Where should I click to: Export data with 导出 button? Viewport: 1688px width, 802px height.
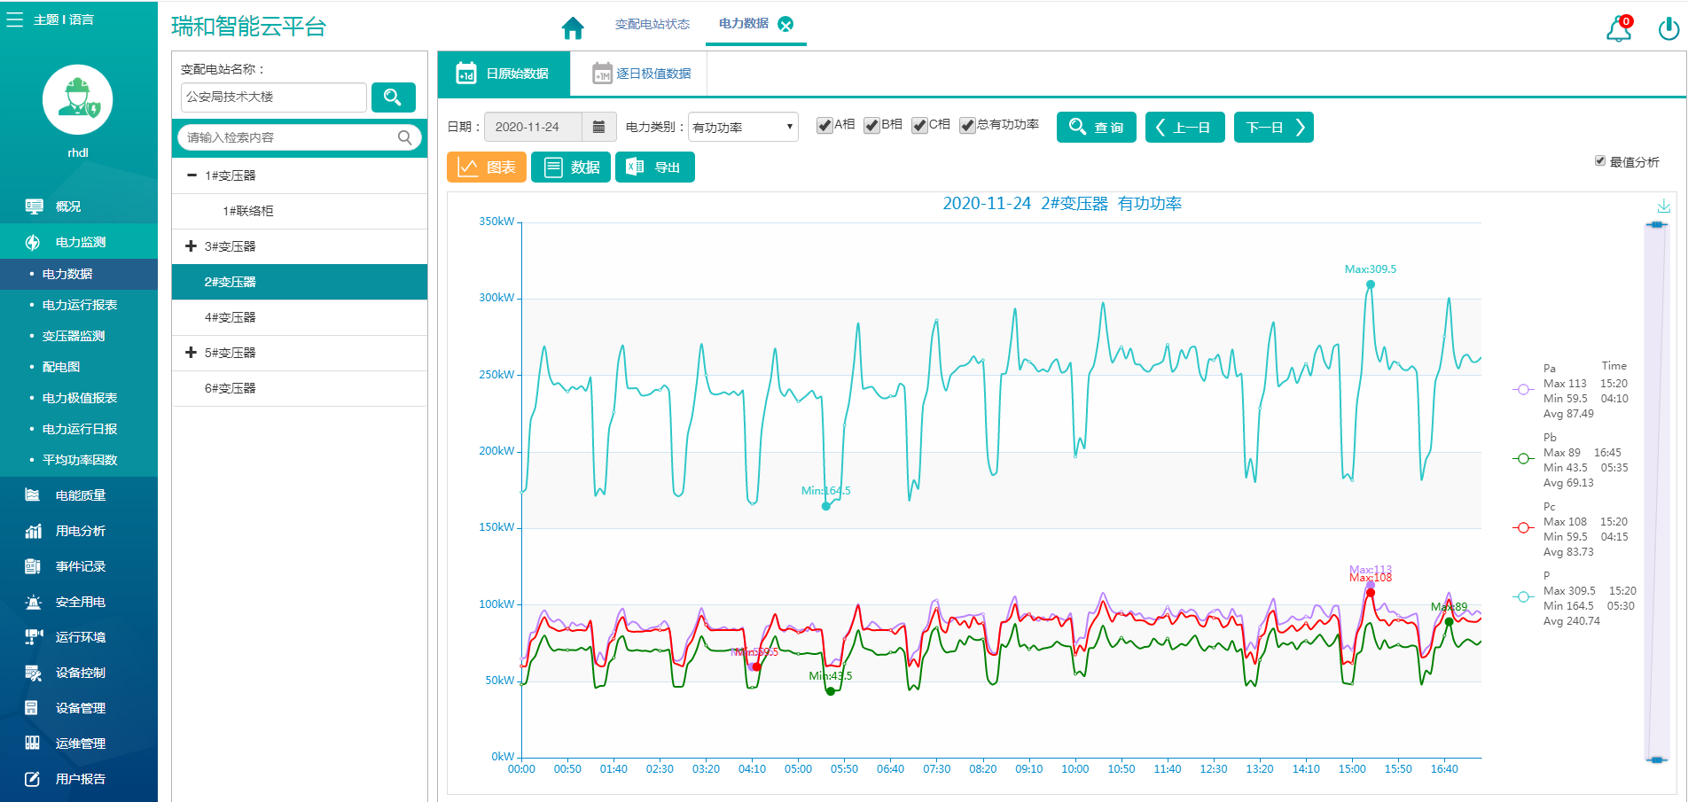(x=654, y=167)
